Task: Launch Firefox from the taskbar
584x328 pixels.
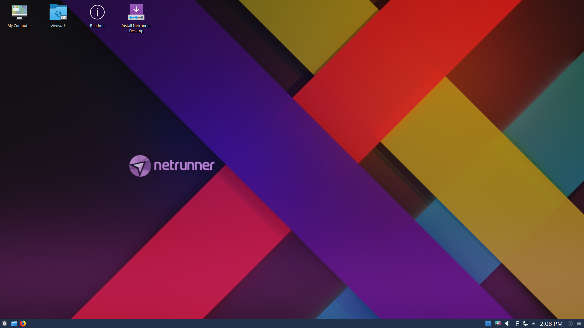Action: click(23, 323)
